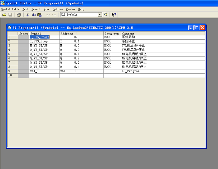Screen dimensions: 218x169
Task: Click the Comment column header
Action: click(x=163, y=34)
